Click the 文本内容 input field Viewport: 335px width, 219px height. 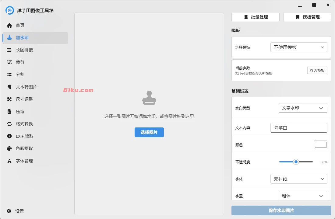(x=299, y=128)
